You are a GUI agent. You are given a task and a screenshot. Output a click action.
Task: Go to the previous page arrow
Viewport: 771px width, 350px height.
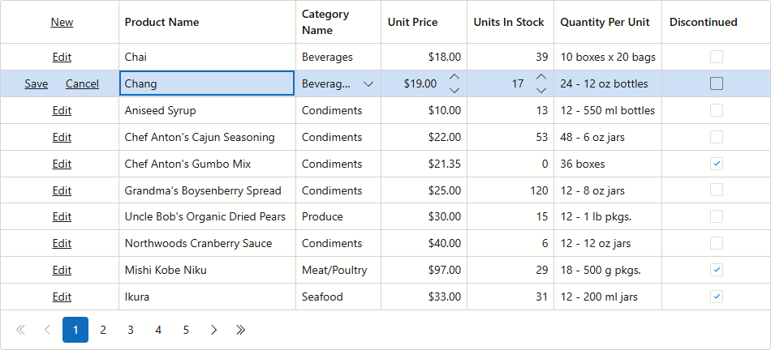tap(47, 330)
